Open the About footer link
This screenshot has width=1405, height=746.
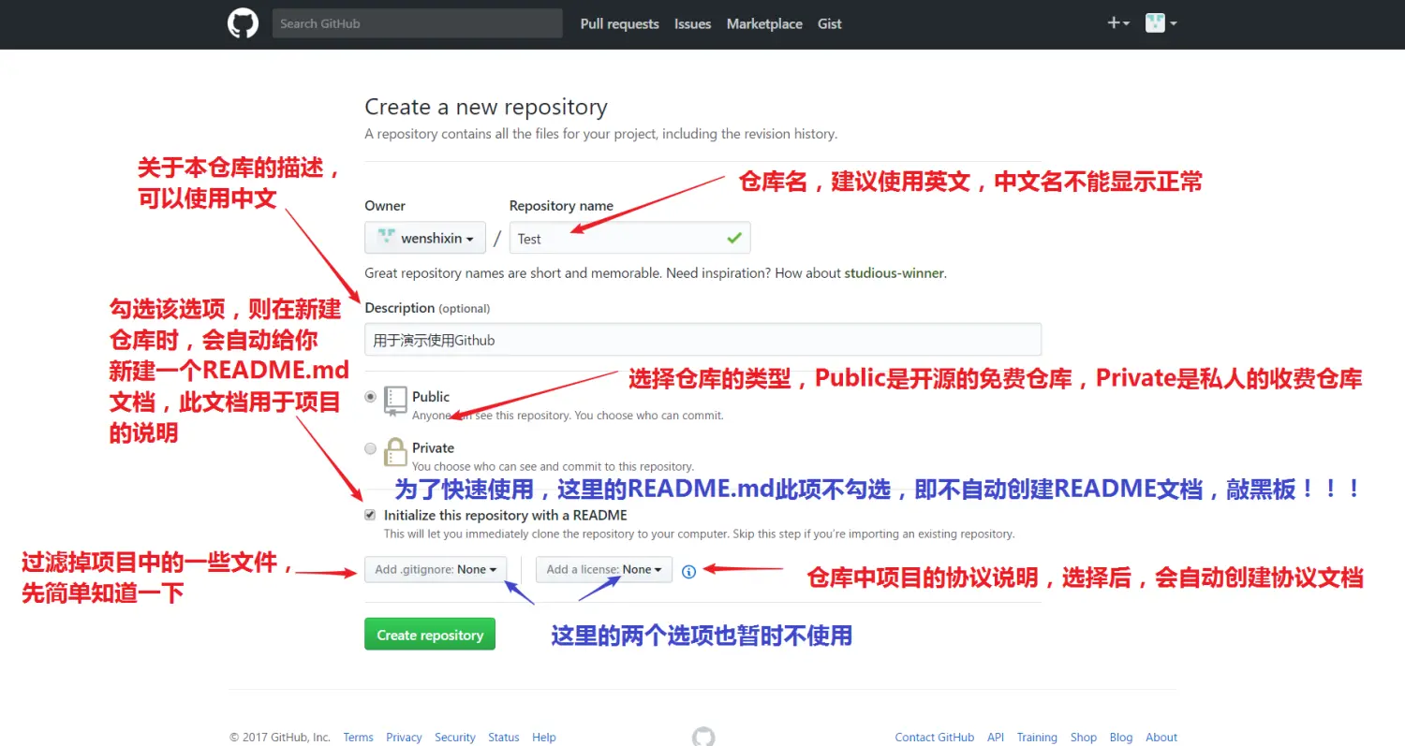[x=1161, y=738]
